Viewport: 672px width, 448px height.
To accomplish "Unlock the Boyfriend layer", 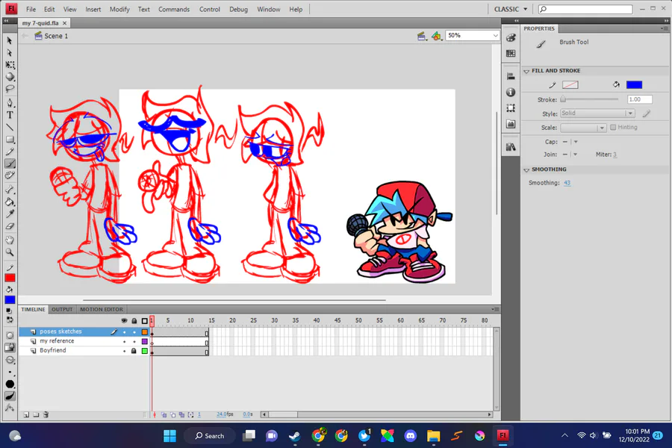I will (134, 350).
